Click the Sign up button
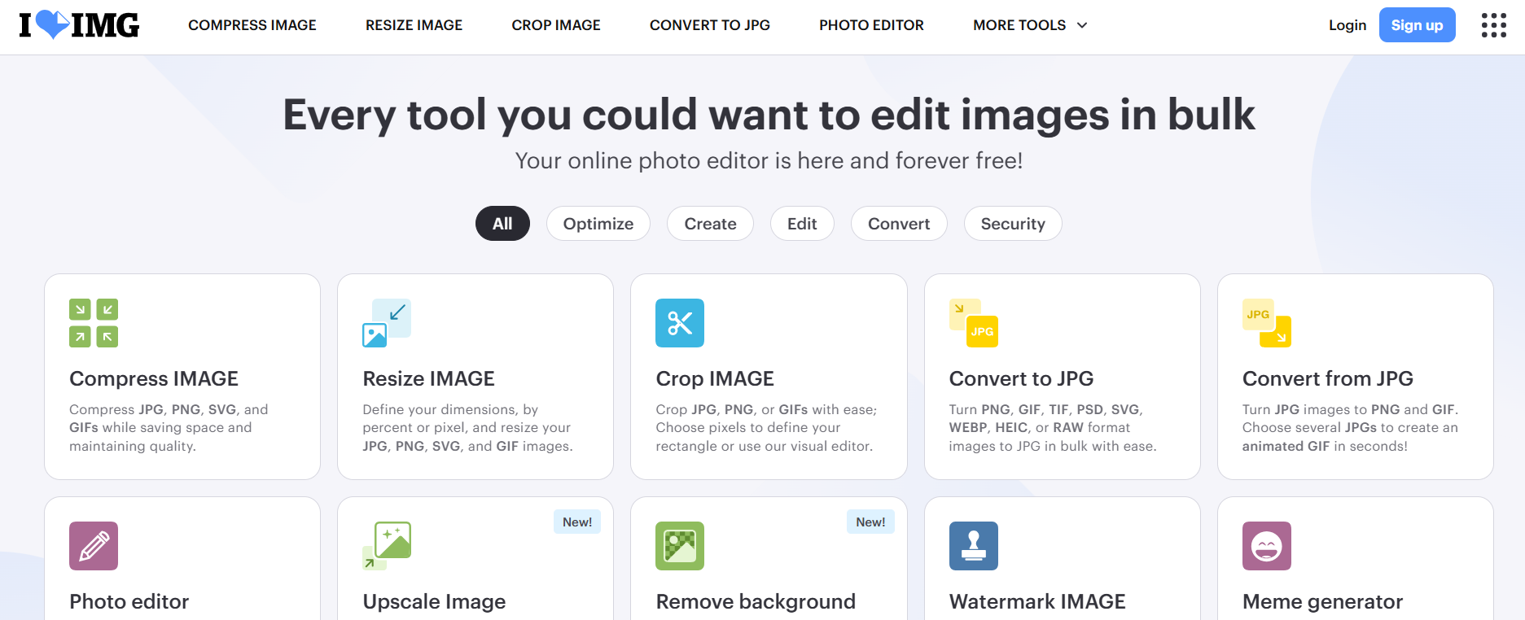Viewport: 1525px width, 620px height. (1417, 25)
